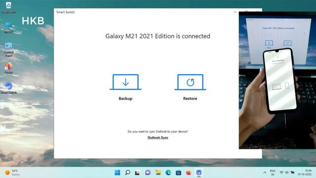Image resolution: width=316 pixels, height=178 pixels.
Task: Minimize the Smart Switch window
Action: [235, 12]
